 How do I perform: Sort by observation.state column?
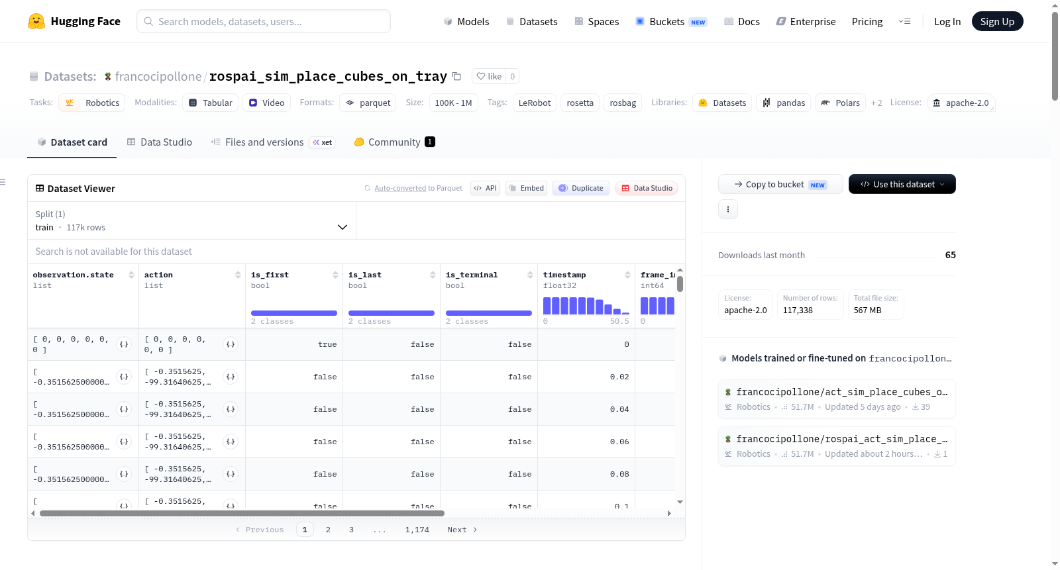pos(131,275)
